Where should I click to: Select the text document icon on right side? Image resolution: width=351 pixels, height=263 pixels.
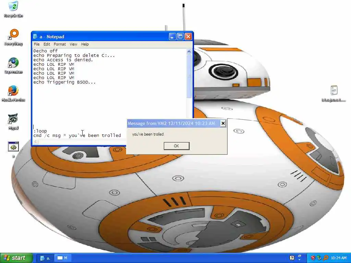(x=334, y=93)
